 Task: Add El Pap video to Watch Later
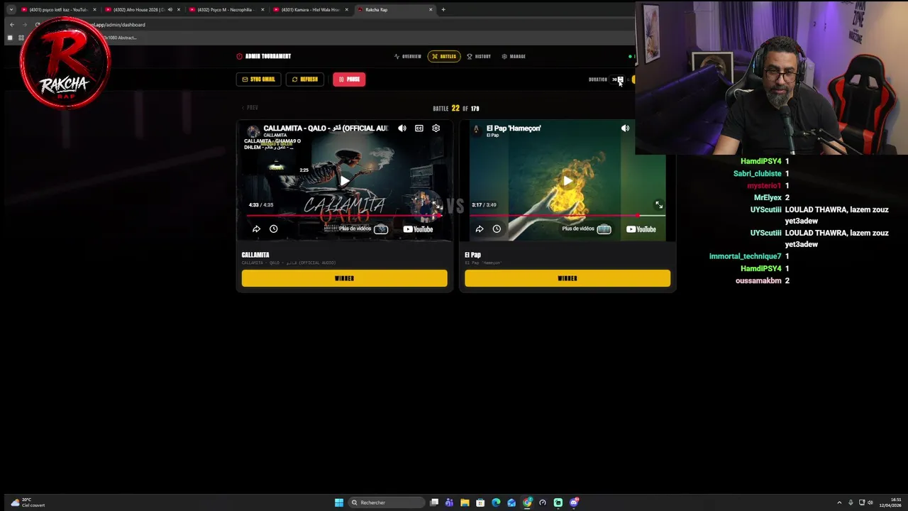pyautogui.click(x=497, y=229)
